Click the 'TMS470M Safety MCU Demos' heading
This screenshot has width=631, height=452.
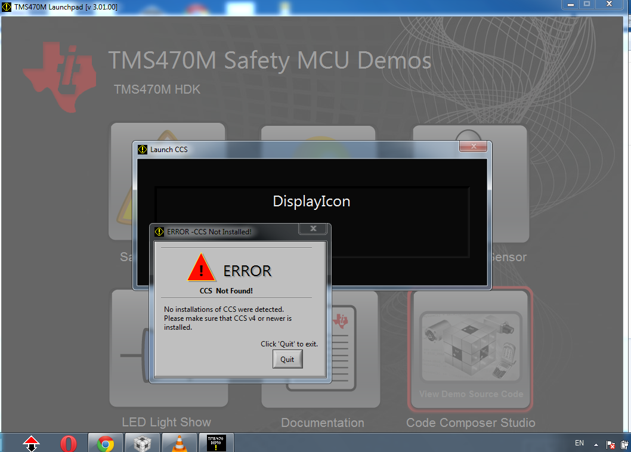pos(270,60)
